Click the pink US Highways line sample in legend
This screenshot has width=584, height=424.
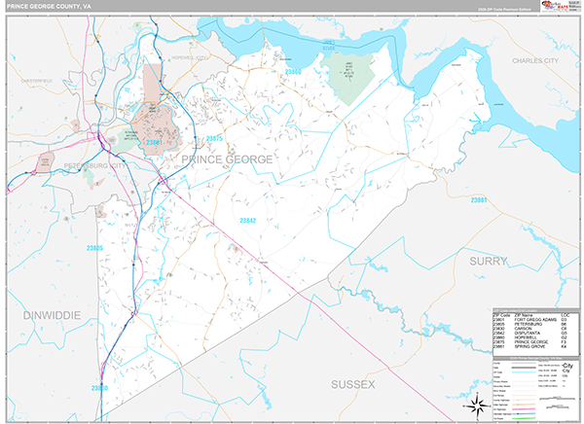(524, 409)
